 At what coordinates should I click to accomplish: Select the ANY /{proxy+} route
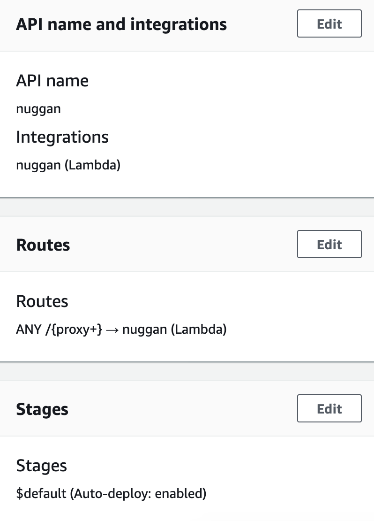[59, 329]
